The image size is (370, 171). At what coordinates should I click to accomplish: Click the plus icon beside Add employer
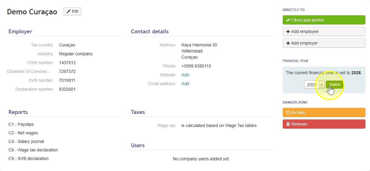(288, 43)
